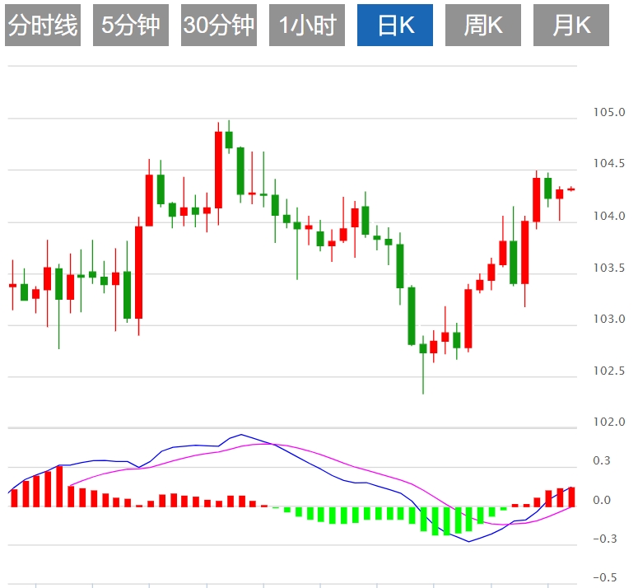Viewport: 638px width, 588px height.
Task: Switch to the 分时线 tab
Action: tap(43, 26)
